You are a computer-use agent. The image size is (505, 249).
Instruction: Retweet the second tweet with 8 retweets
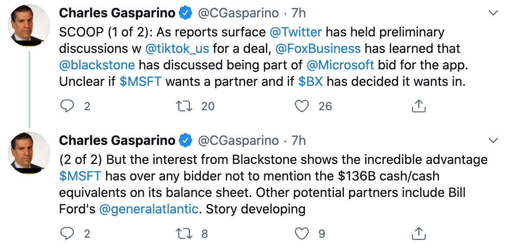(x=185, y=234)
